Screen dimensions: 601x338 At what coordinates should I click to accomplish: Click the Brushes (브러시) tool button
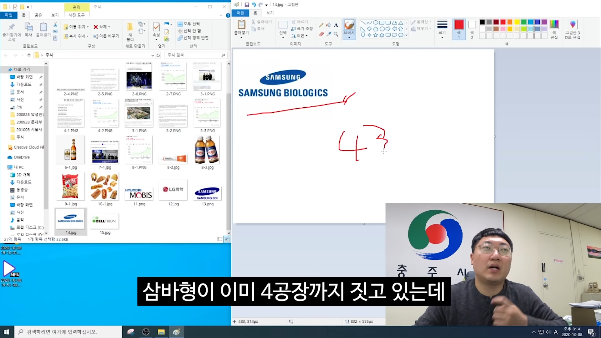coord(349,29)
